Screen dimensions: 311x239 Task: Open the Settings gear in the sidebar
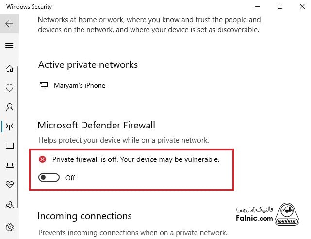(x=9, y=227)
